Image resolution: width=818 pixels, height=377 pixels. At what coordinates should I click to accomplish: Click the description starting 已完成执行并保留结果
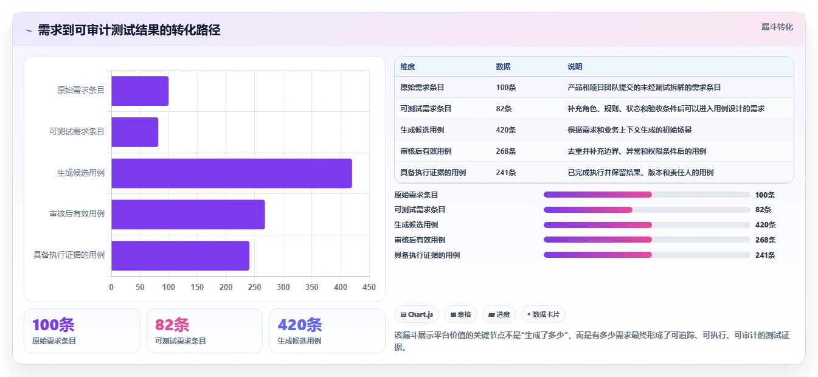point(640,173)
